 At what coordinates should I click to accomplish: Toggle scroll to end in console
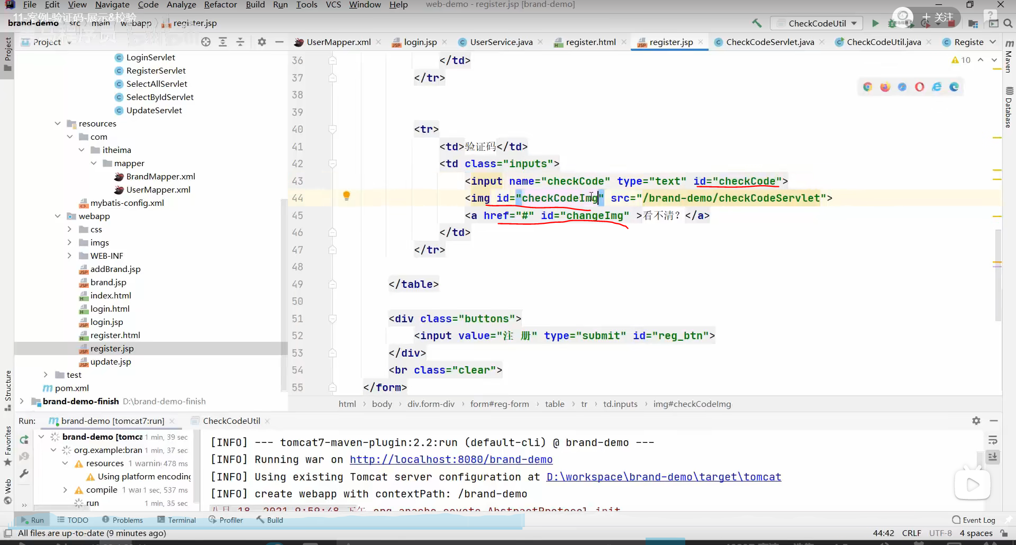coord(993,457)
